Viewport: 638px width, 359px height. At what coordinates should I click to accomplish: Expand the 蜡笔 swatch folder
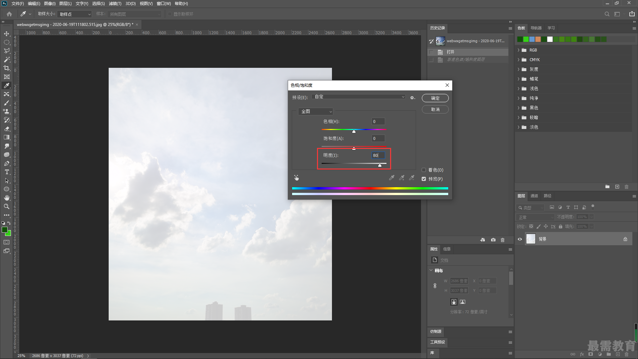(518, 79)
